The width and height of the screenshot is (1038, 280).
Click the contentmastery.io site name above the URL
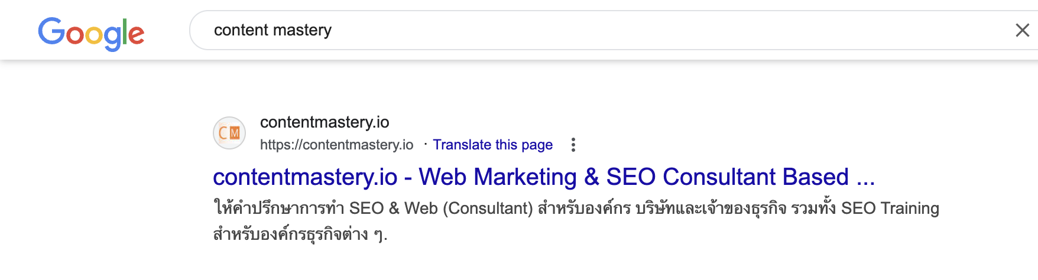pos(325,122)
